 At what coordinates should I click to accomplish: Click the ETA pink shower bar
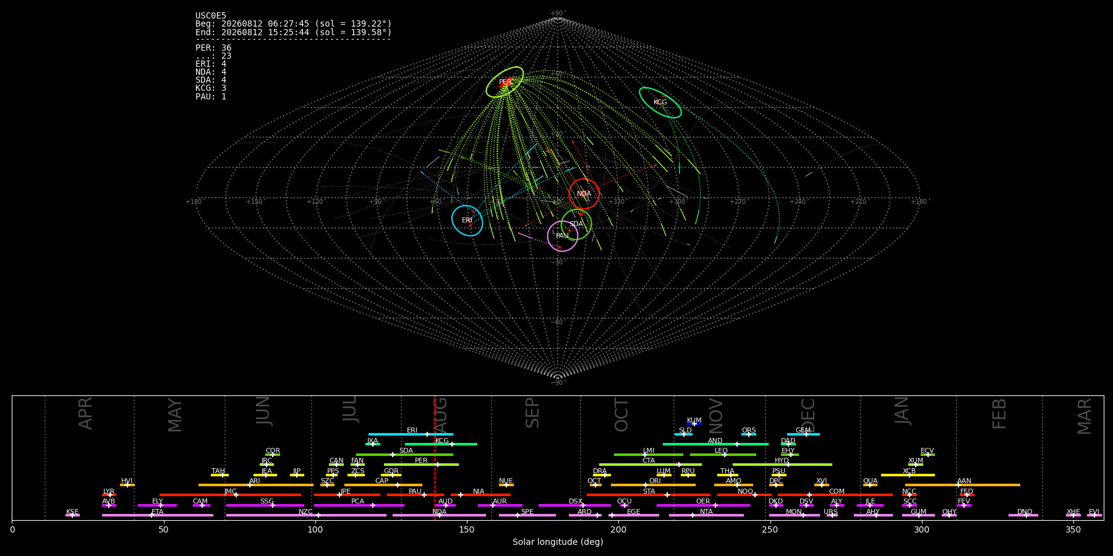[x=158, y=515]
